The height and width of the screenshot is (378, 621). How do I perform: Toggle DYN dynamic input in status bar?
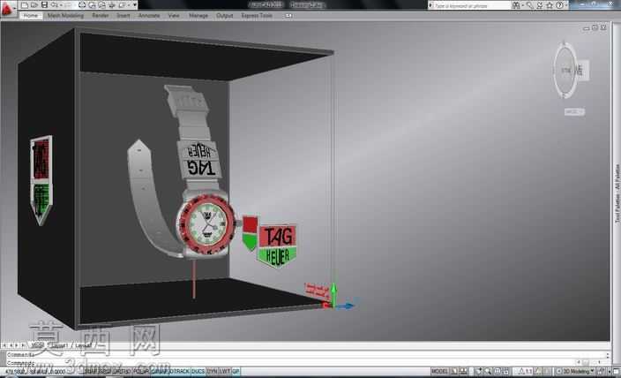tap(213, 372)
